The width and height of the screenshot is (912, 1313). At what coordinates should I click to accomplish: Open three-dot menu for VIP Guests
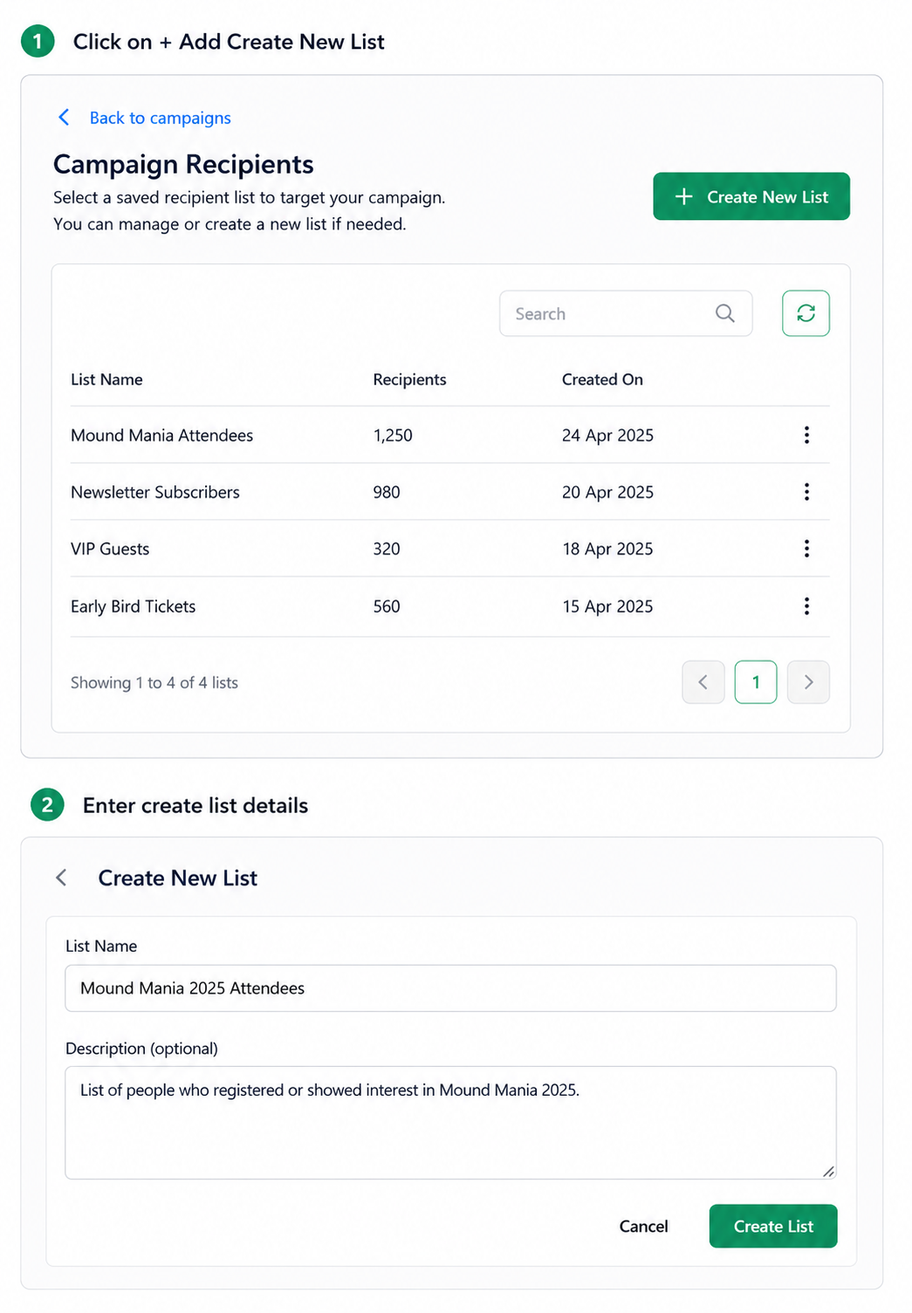point(806,549)
